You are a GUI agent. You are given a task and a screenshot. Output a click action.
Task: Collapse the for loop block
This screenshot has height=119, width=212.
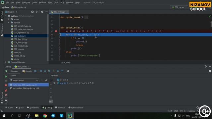coord(59,35)
